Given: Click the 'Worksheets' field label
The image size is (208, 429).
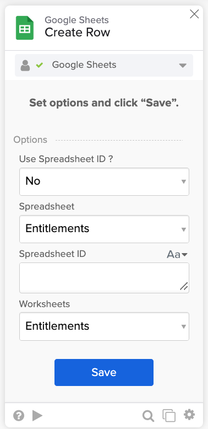Looking at the screenshot, I should point(45,304).
